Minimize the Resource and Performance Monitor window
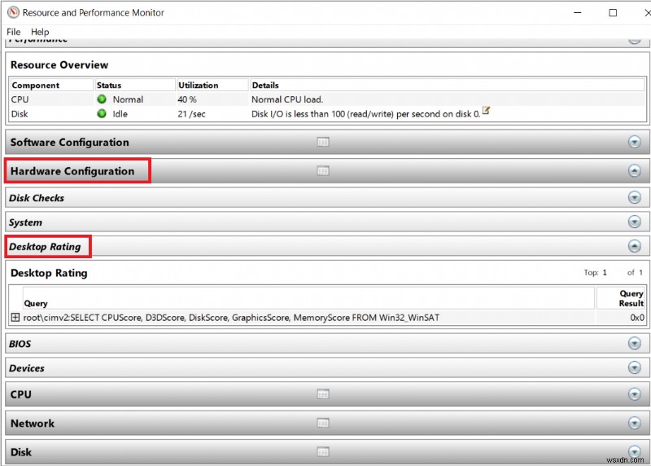 point(578,12)
